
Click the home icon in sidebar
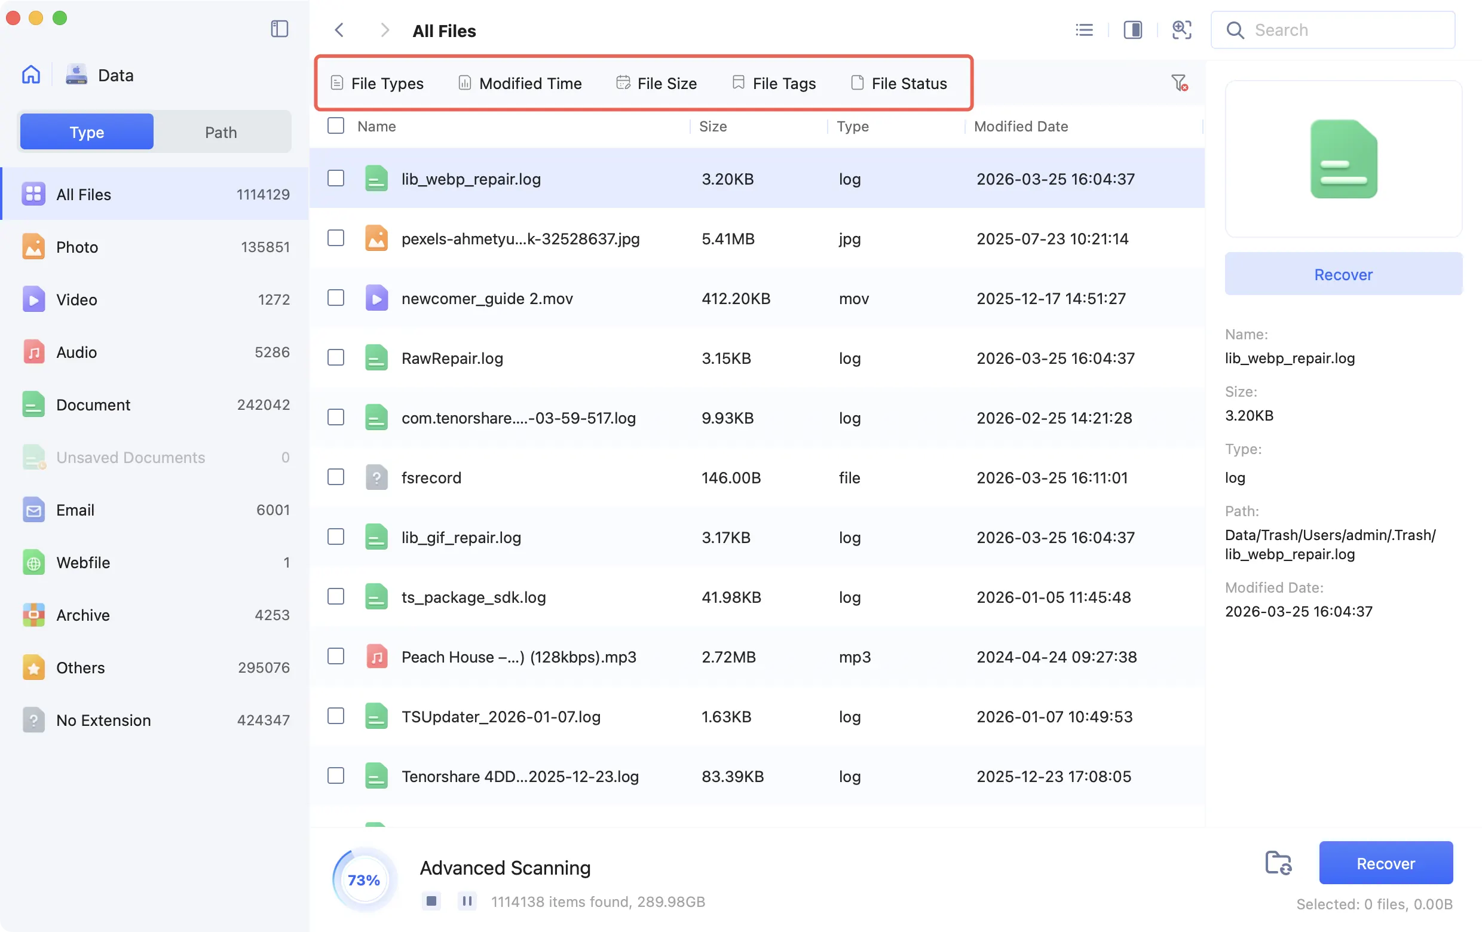point(30,75)
